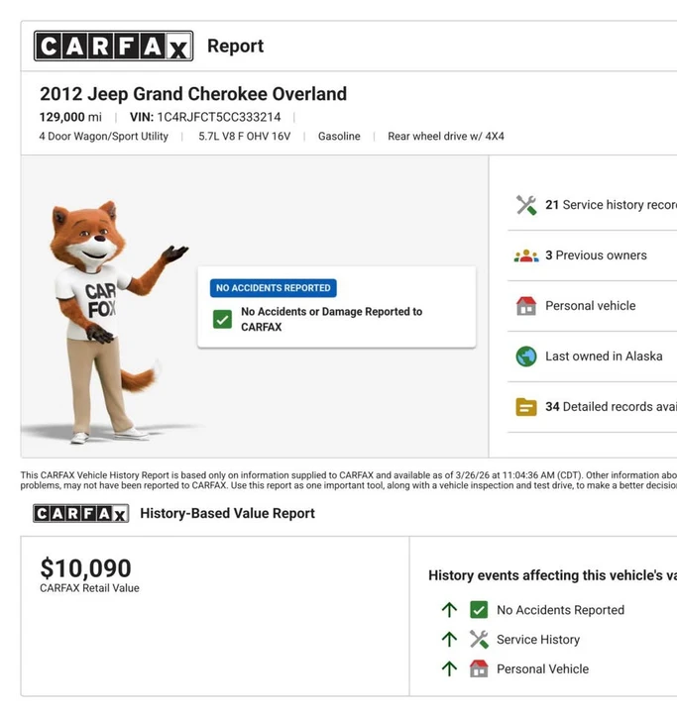Click the green check icon in the value events list

(x=479, y=610)
